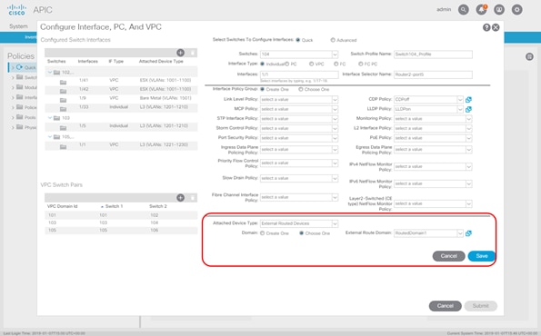
Task: Click the Switch Profile Name field
Action: pyautogui.click(x=433, y=54)
